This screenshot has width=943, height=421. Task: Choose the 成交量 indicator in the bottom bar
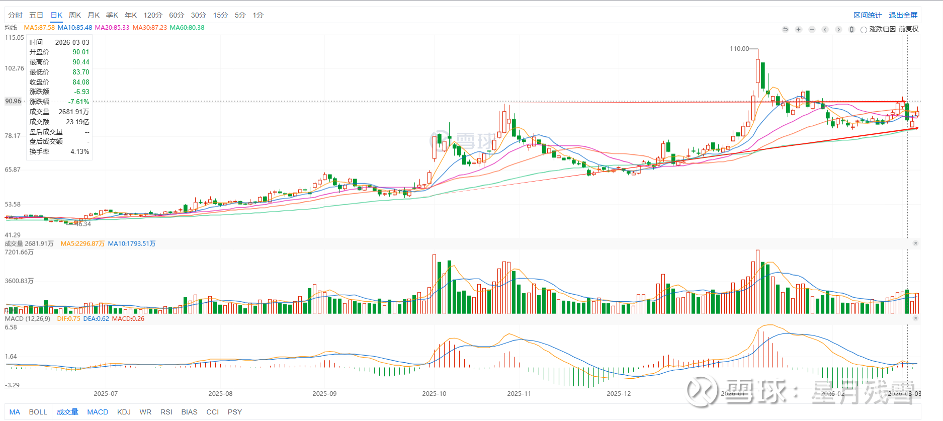tap(67, 412)
